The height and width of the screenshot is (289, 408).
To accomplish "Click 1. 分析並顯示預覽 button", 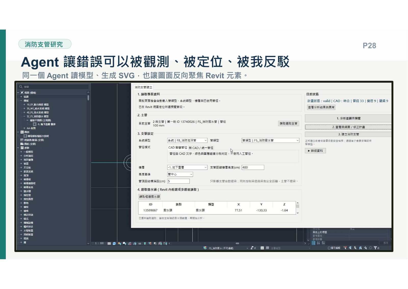I will (348, 118).
